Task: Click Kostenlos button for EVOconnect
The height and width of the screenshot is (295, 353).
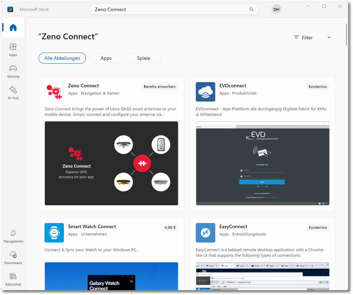Action: pos(318,87)
